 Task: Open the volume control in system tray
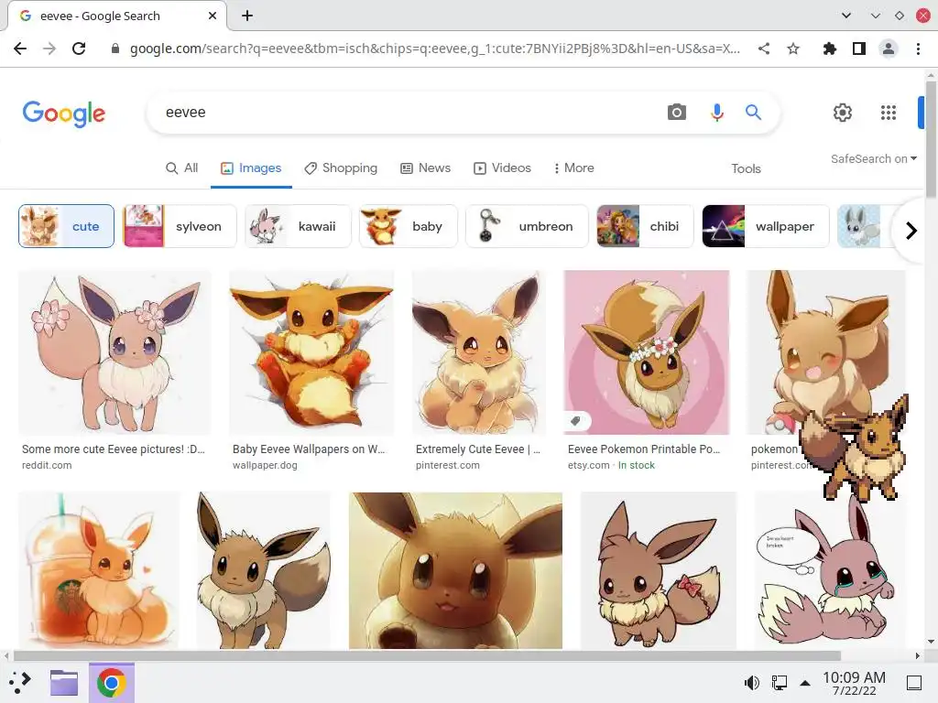click(x=751, y=683)
